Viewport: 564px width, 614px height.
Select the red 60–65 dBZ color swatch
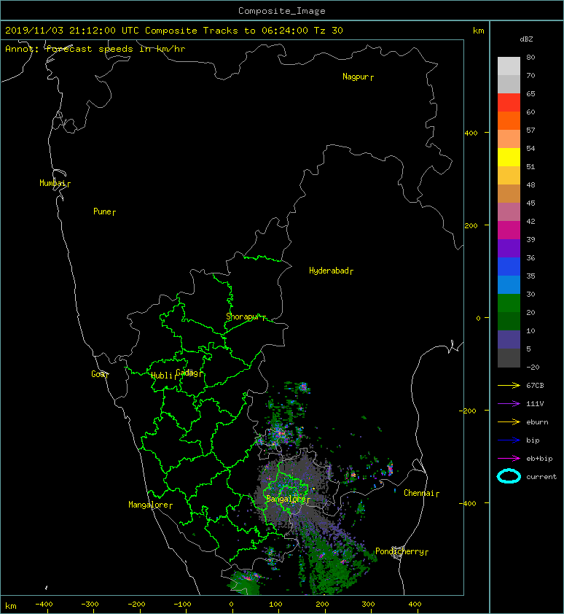pyautogui.click(x=509, y=103)
